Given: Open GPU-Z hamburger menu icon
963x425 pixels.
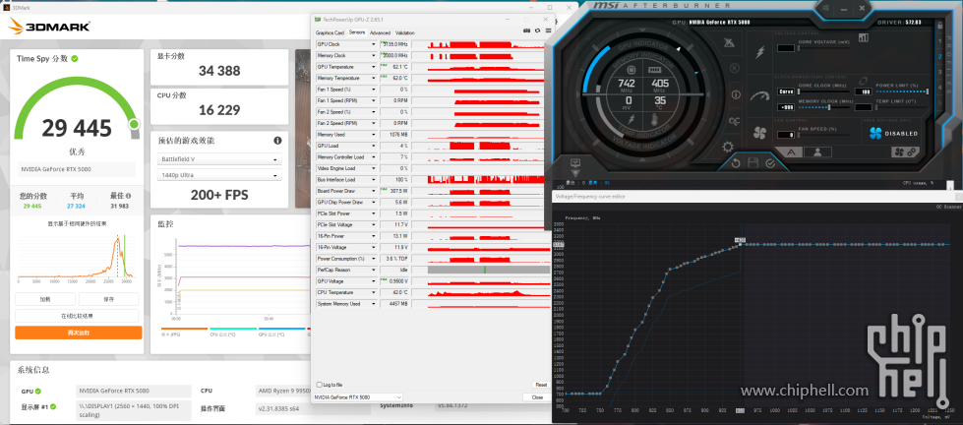Looking at the screenshot, I should point(549,30).
